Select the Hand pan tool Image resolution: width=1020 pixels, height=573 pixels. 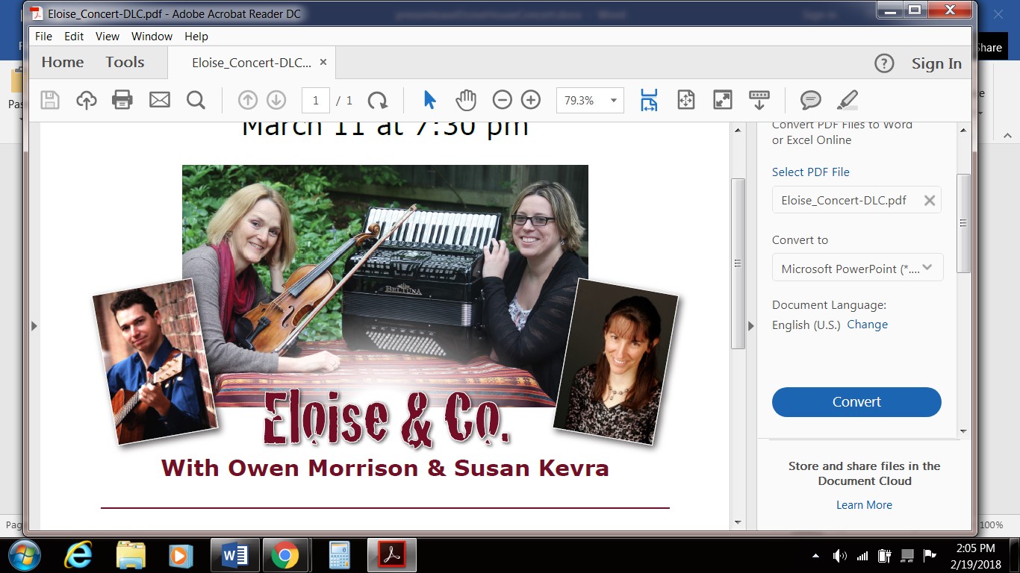click(466, 100)
